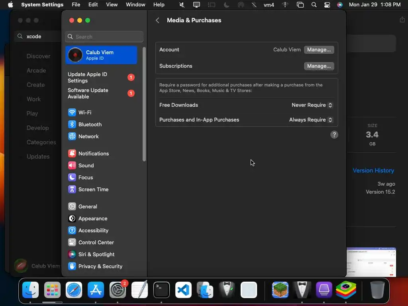
Task: Open Visual Studio Code from Dock
Action: 183,290
